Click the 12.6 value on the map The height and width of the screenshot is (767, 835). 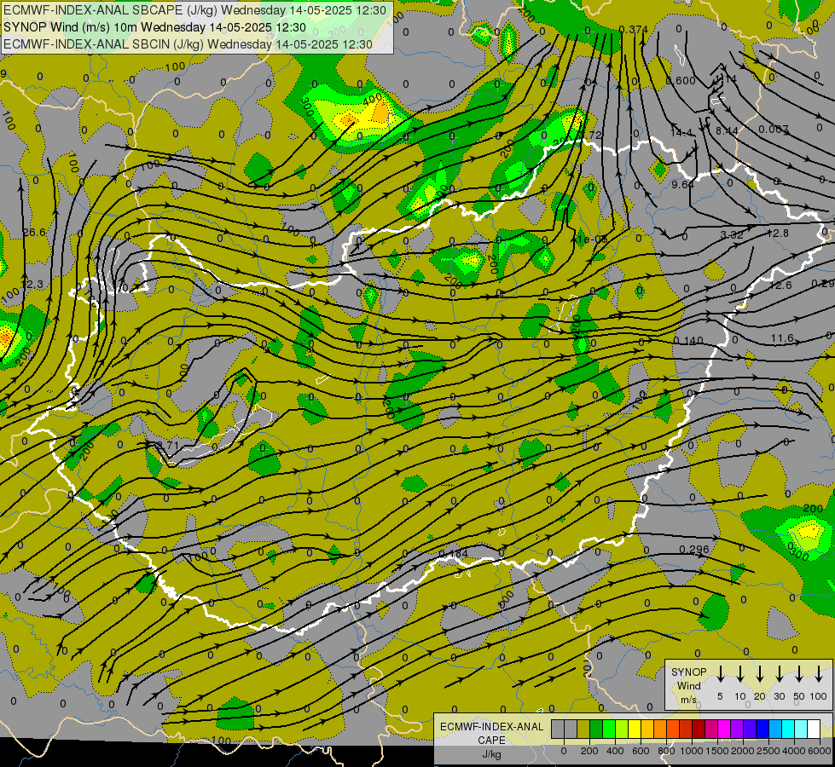pyautogui.click(x=780, y=285)
